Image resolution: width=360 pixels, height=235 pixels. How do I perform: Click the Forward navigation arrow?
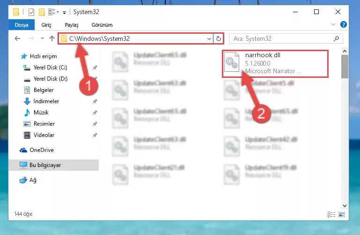pos(31,38)
